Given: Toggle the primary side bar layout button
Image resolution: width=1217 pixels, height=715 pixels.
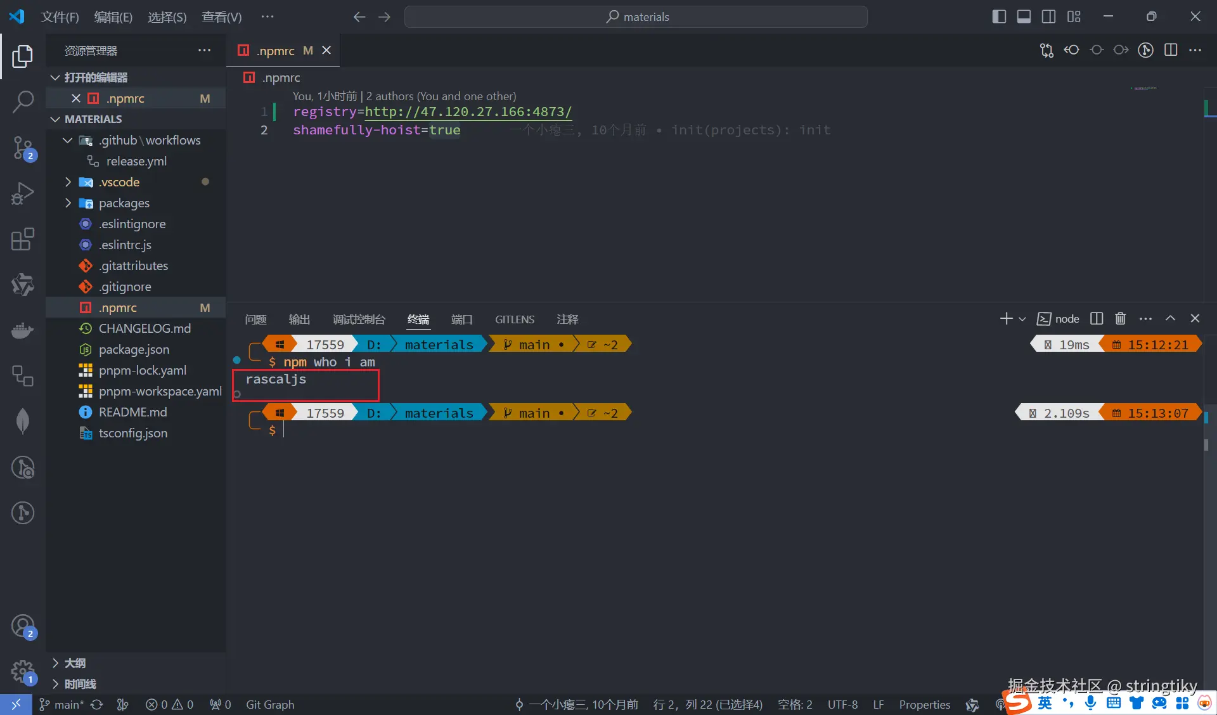Looking at the screenshot, I should 999,16.
